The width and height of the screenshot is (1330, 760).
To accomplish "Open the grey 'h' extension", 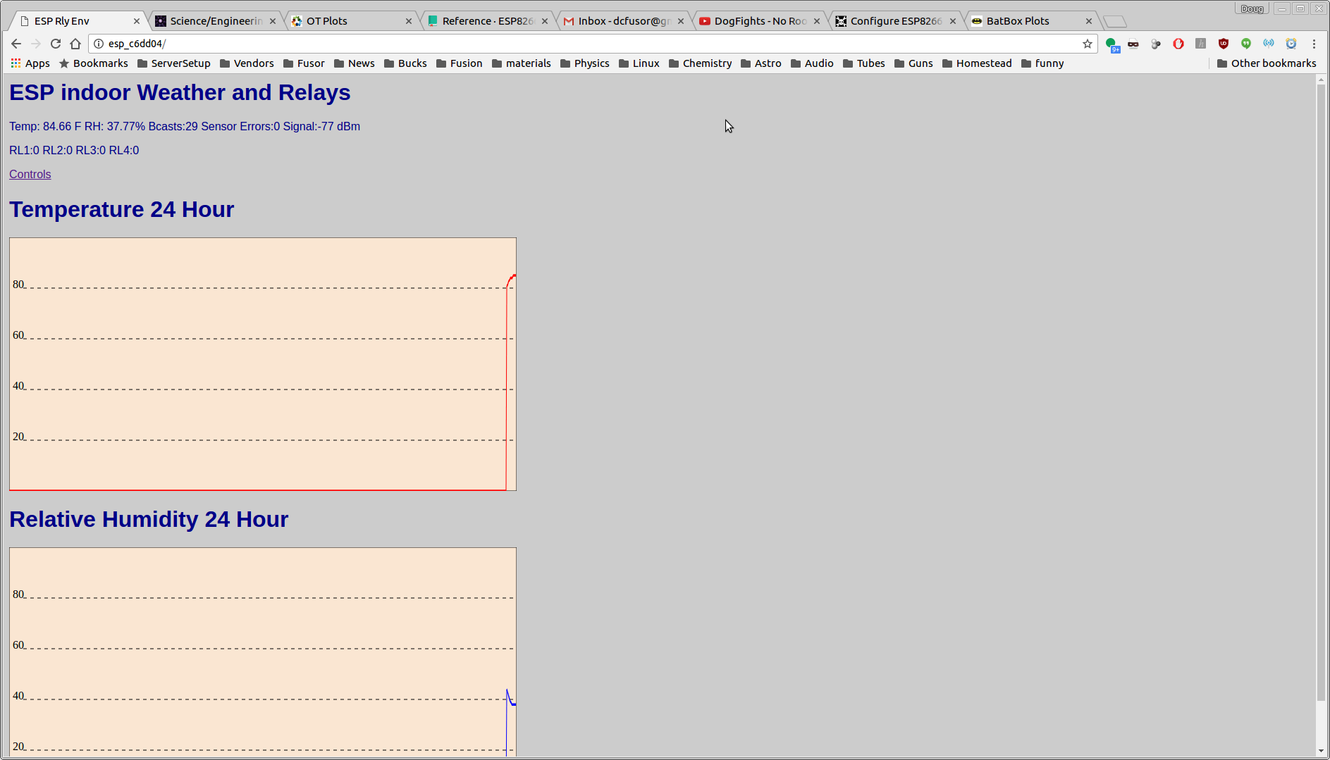I will point(1201,44).
